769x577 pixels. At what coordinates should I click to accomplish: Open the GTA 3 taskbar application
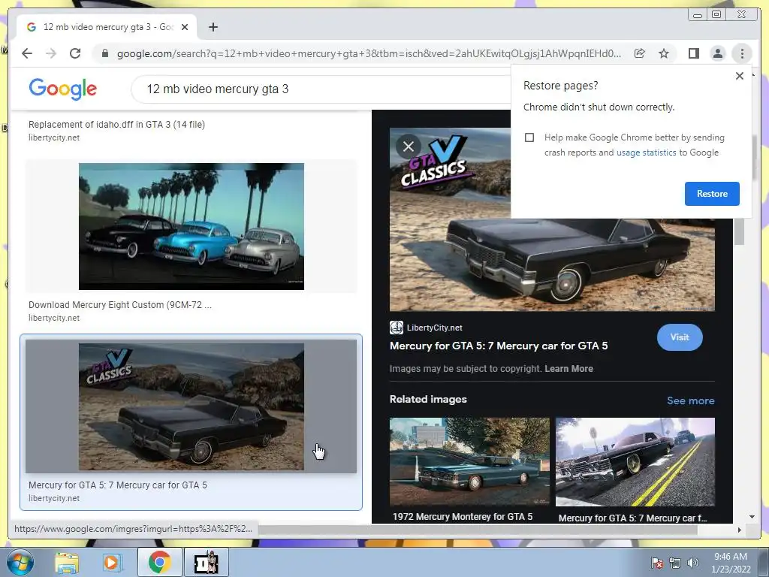(206, 562)
